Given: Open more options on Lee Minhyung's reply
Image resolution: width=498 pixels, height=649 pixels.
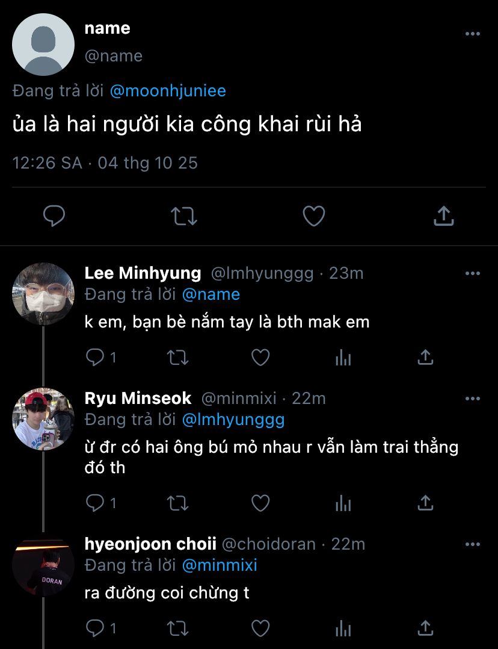Looking at the screenshot, I should click(473, 273).
